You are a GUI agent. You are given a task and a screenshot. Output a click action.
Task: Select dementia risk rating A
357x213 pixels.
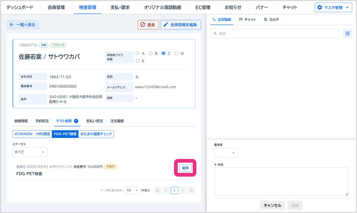pyautogui.click(x=138, y=53)
